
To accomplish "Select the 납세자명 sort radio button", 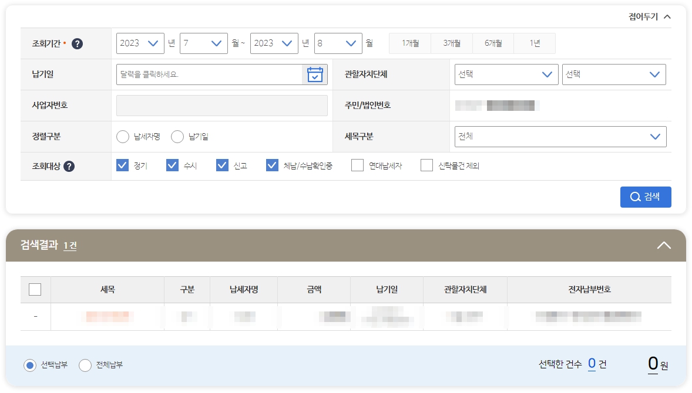I will click(122, 136).
